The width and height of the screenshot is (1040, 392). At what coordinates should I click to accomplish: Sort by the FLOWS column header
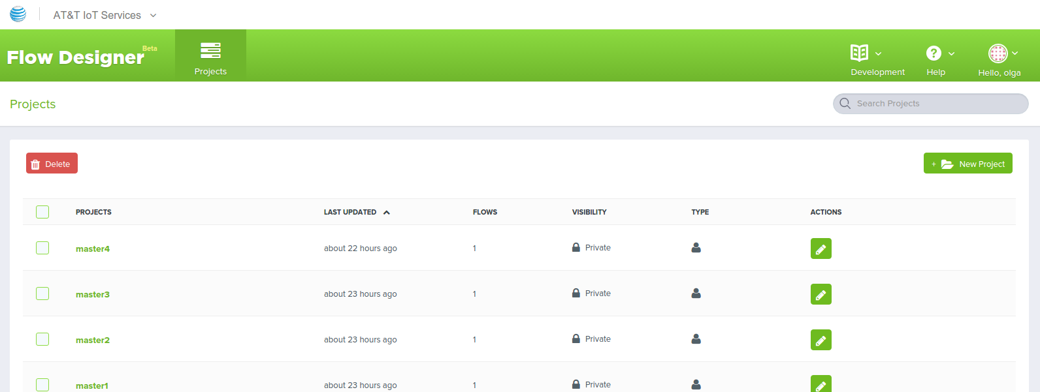[485, 212]
